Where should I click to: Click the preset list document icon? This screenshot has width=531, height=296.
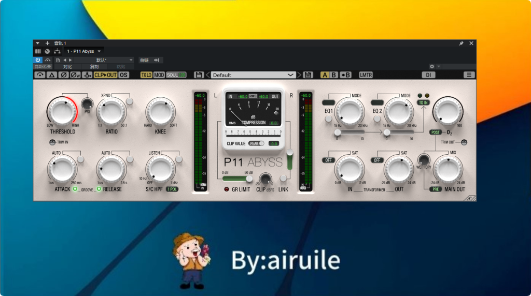[x=58, y=60]
